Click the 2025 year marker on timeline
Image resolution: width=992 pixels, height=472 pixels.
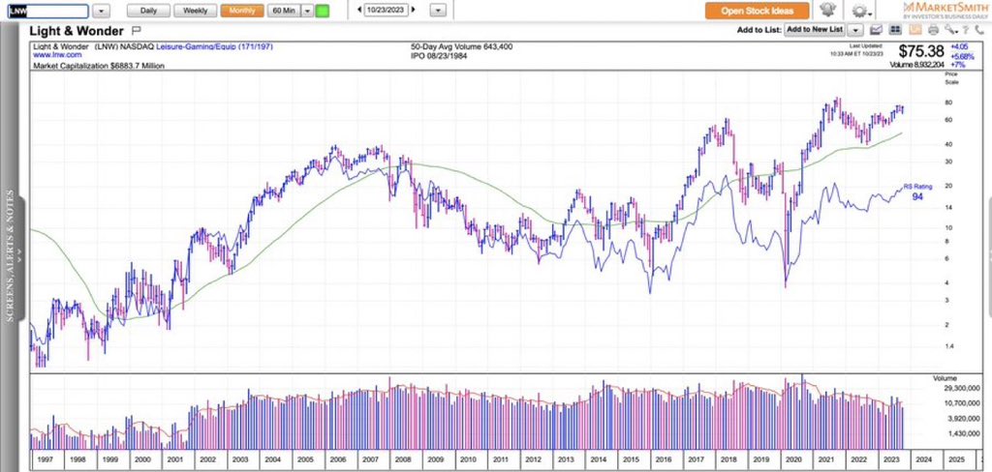point(956,460)
